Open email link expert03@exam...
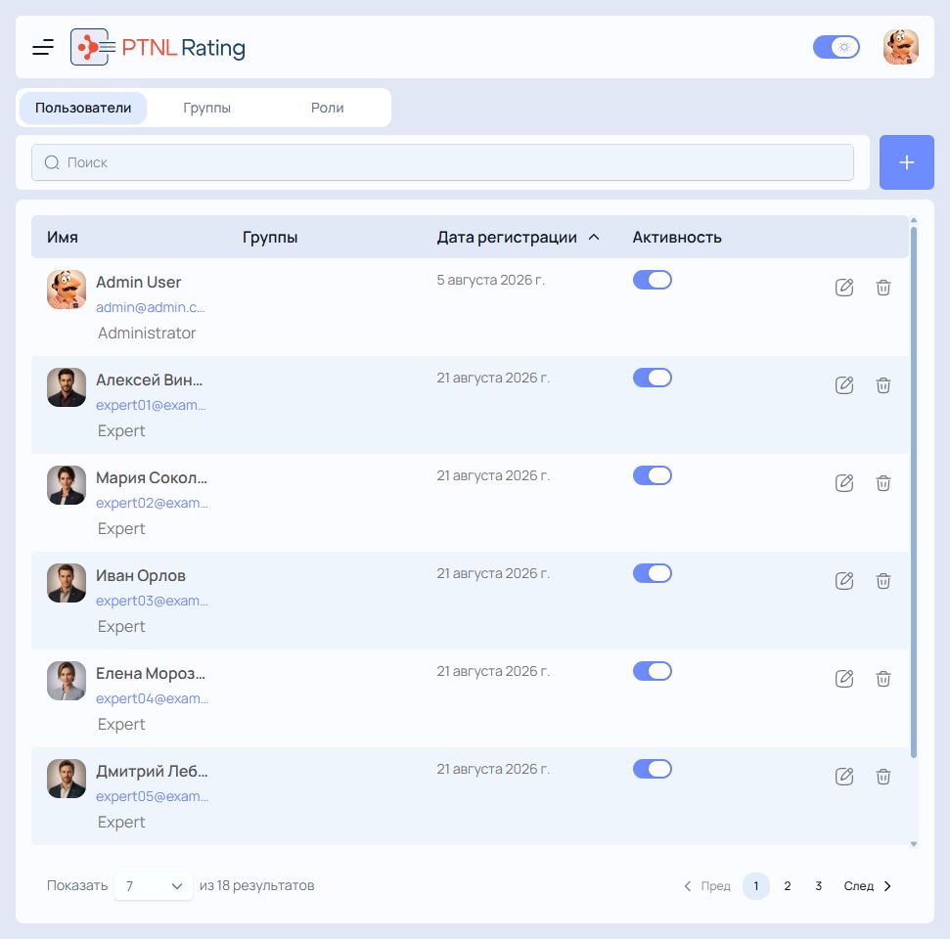 pyautogui.click(x=152, y=601)
